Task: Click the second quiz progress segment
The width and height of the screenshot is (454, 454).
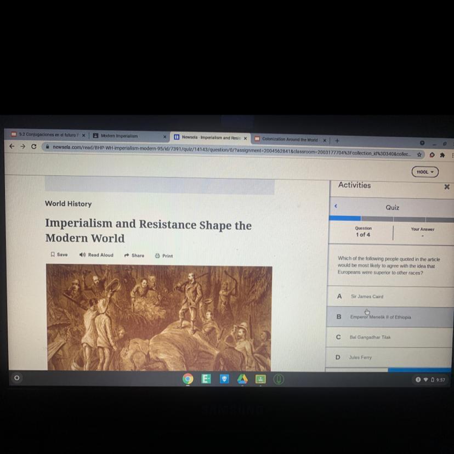Action: pyautogui.click(x=377, y=219)
